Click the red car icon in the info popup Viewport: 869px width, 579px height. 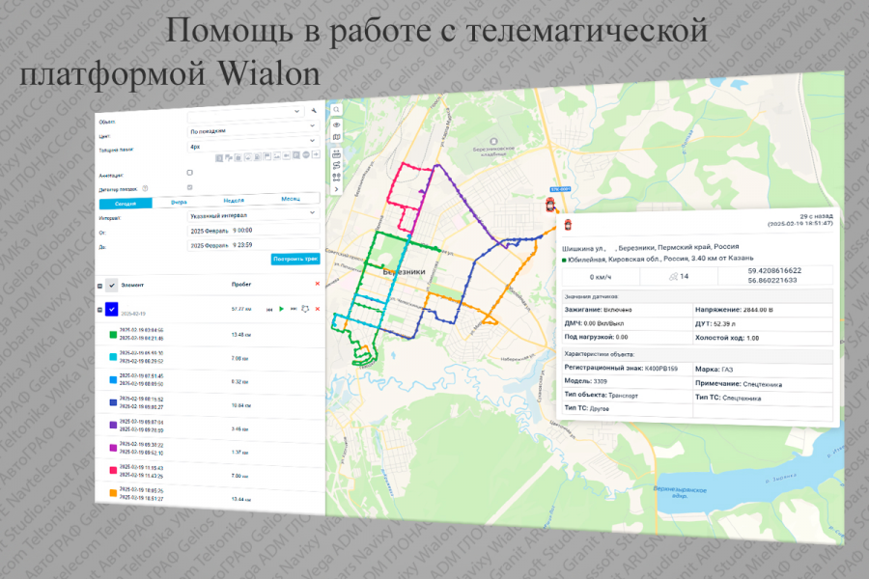coord(568,225)
